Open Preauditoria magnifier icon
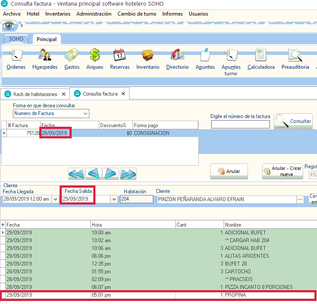Screen dimensions: 317x304 295,59
